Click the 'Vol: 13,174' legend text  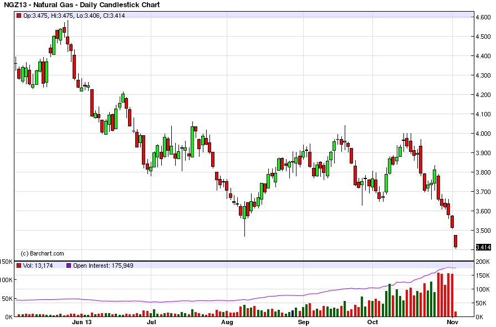38,265
